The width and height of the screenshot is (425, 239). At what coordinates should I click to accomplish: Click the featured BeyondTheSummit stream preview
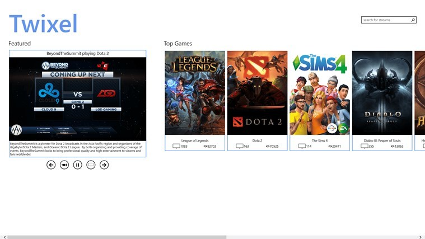point(77,99)
